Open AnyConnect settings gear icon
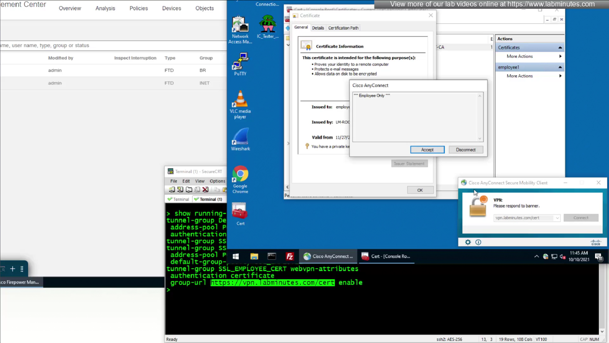 tap(468, 242)
